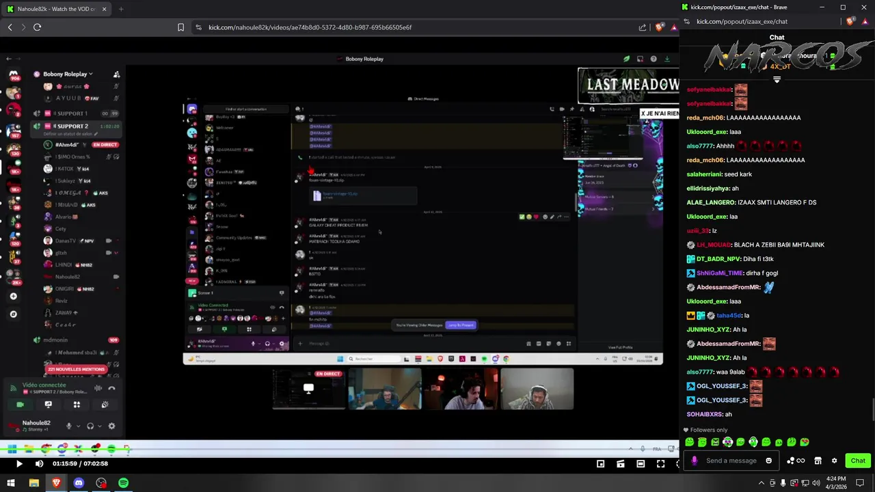Reload the Kick VOD page
This screenshot has height=492, width=875.
(37, 27)
